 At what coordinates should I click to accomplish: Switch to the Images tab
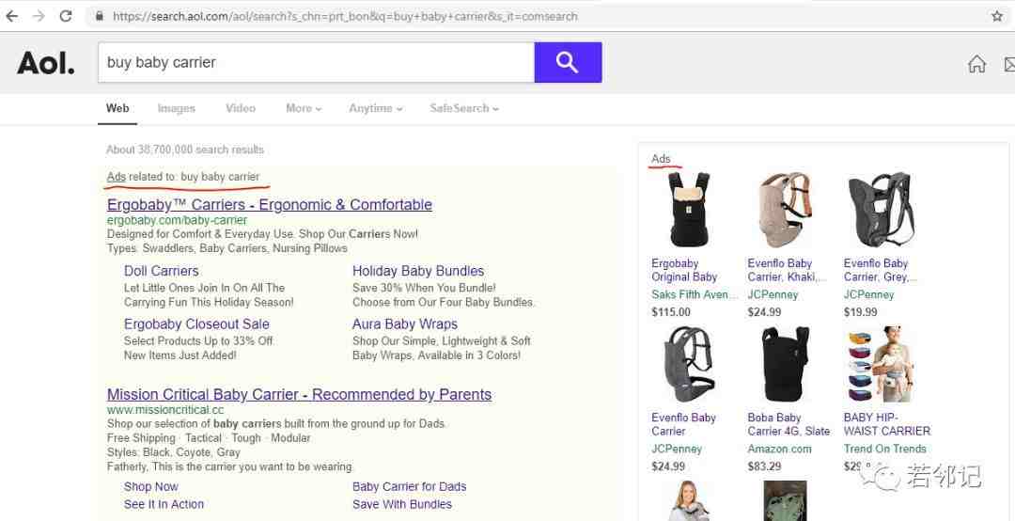[176, 108]
